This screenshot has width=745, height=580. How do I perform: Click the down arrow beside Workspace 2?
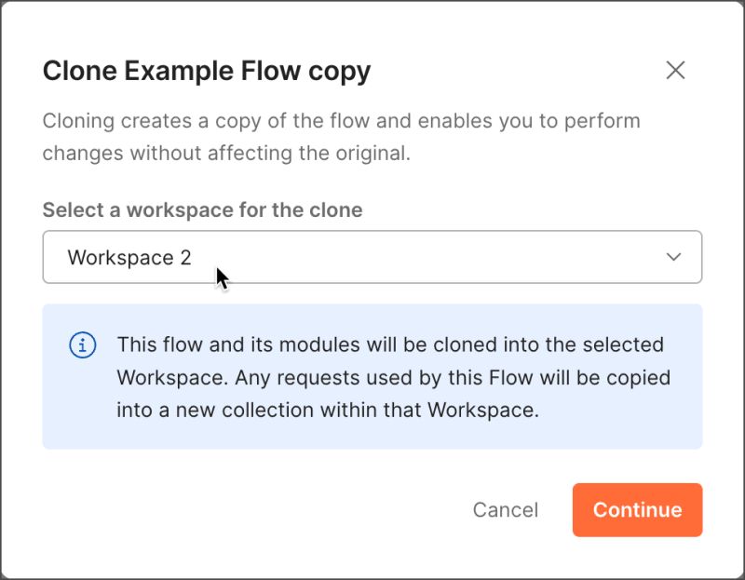pos(674,257)
